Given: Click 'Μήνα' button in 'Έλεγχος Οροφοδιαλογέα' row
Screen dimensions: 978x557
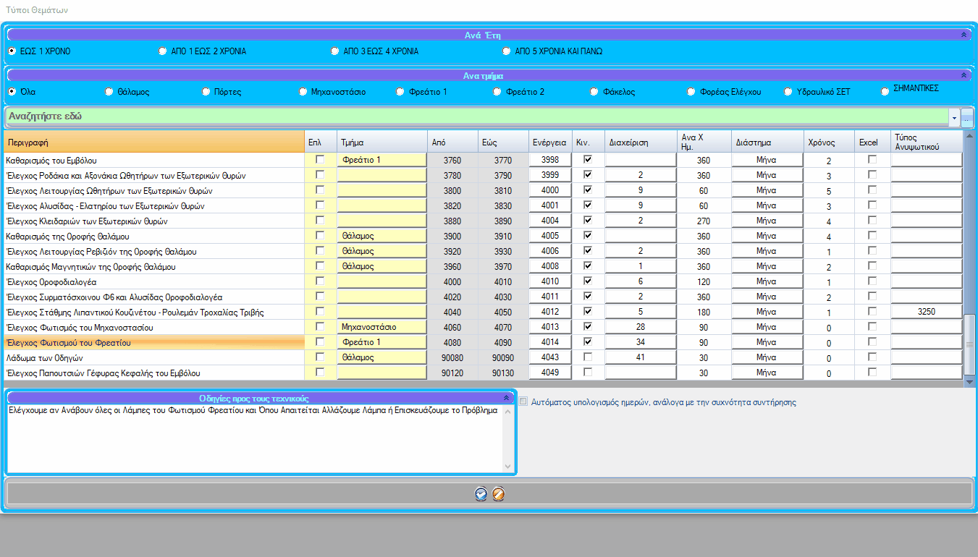Looking at the screenshot, I should click(767, 281).
